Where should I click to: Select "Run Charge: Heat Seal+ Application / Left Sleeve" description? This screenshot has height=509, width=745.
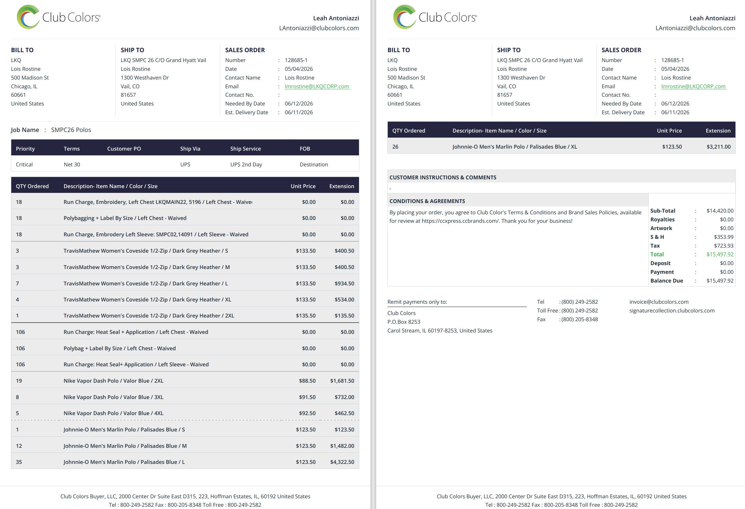(136, 364)
